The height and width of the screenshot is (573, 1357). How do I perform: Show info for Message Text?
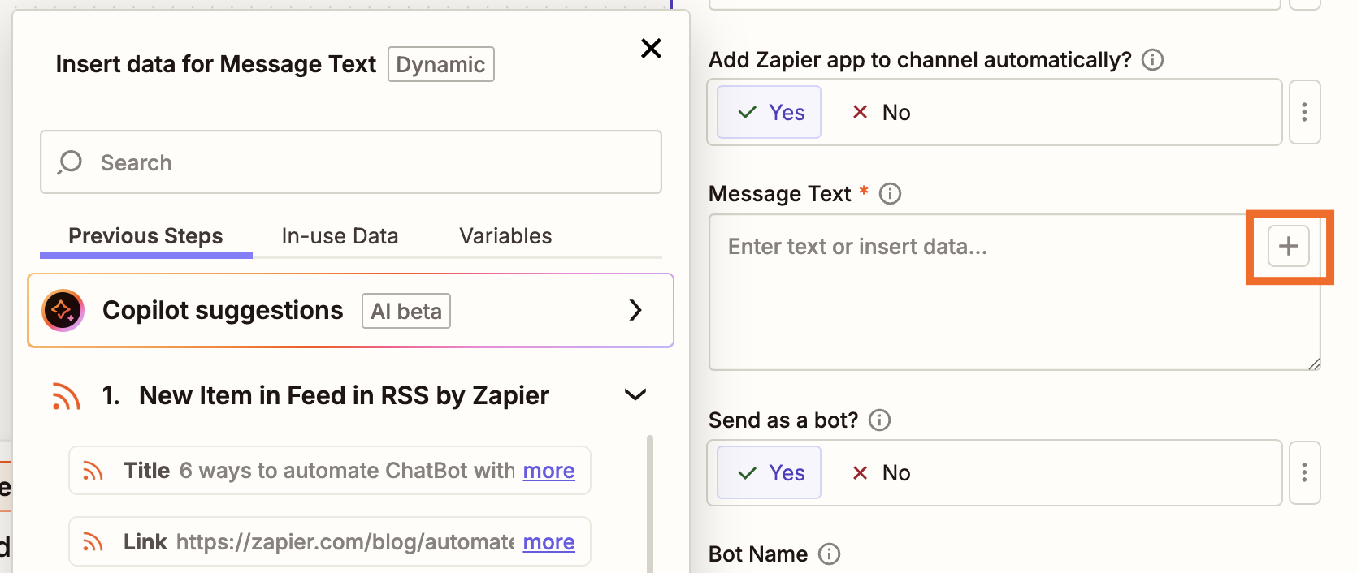coord(890,194)
